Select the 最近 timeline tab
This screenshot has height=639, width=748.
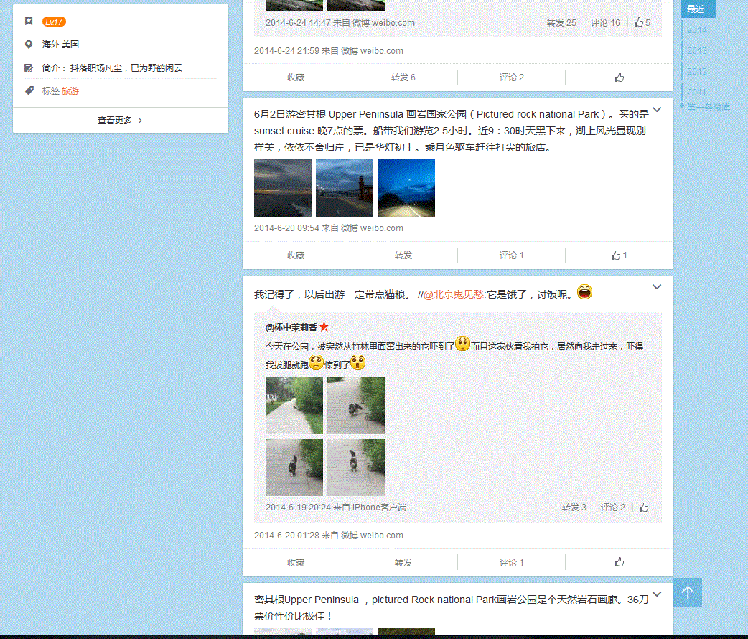(697, 9)
